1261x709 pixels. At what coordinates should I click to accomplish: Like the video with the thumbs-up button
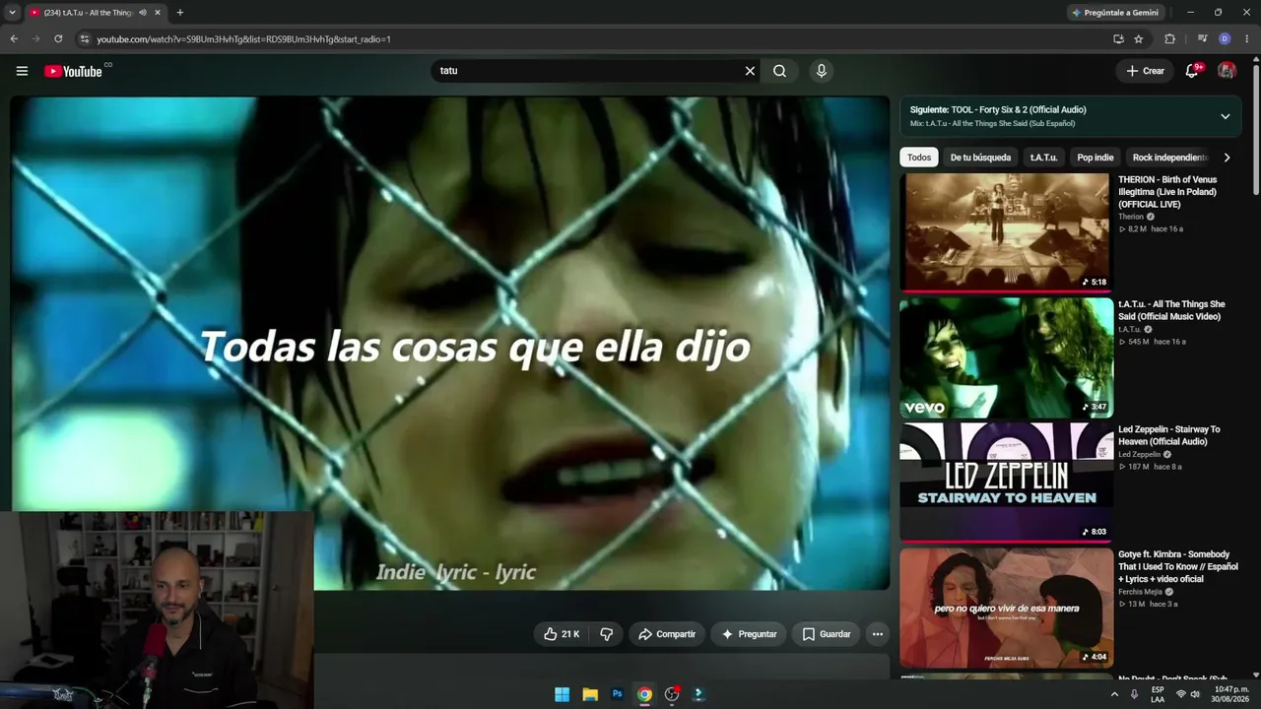562,634
